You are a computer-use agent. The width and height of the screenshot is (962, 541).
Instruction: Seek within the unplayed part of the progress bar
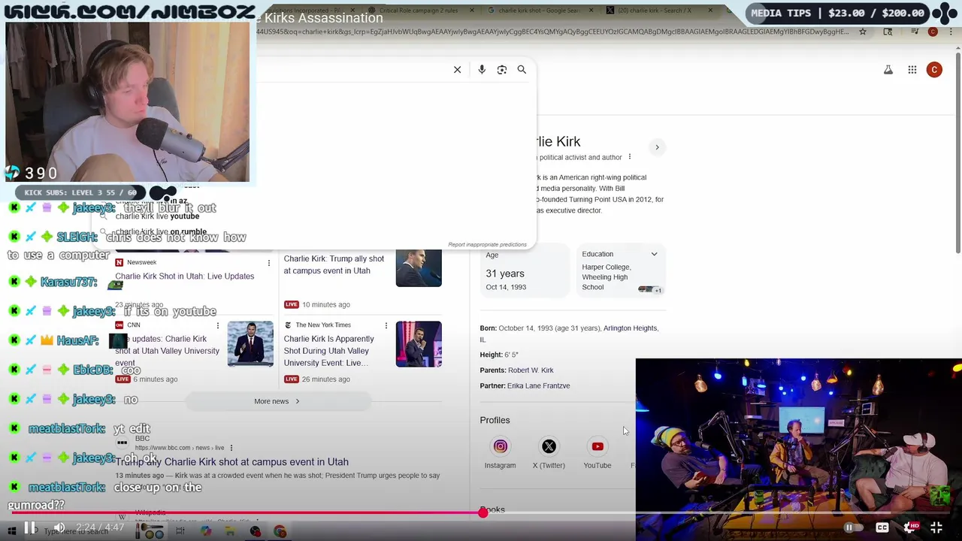[x=718, y=512]
